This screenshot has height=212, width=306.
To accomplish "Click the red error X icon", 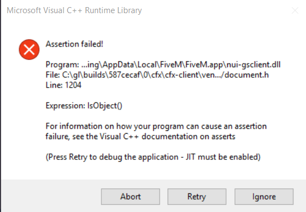I will (x=29, y=49).
